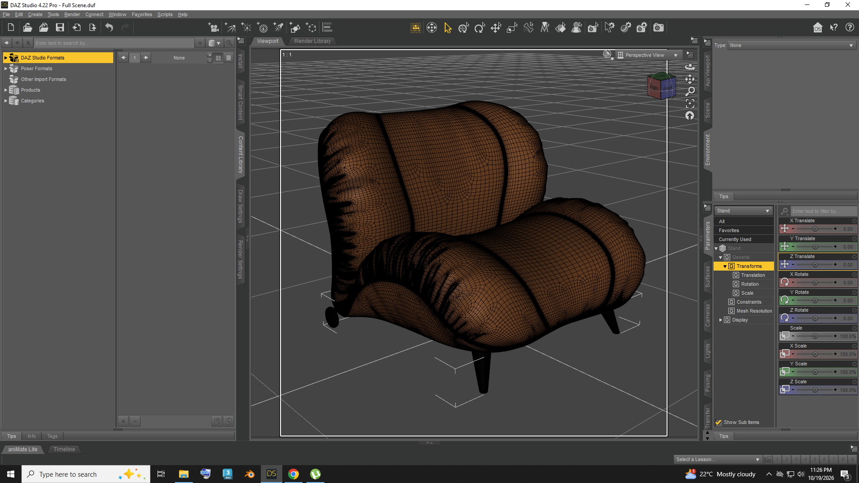
Task: Expand the Poser Formats tree node
Action: [x=5, y=68]
